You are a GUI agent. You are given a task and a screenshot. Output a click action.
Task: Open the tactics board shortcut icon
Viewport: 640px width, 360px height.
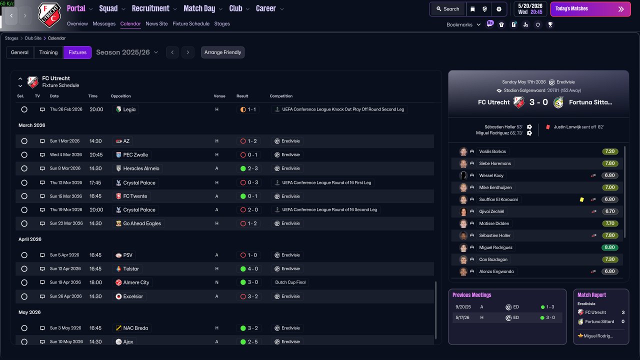(513, 24)
